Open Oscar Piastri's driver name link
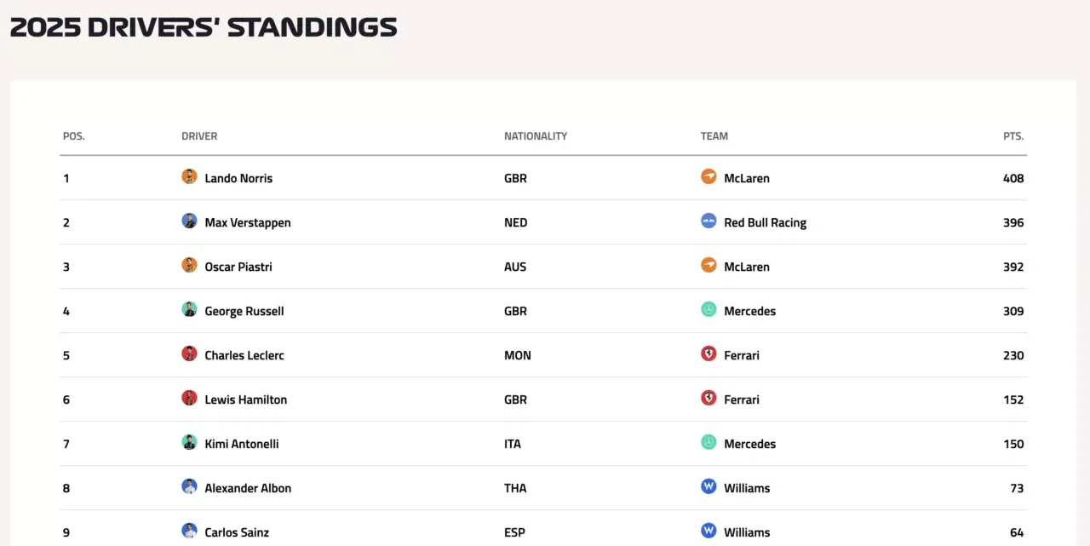Viewport: 1090px width, 546px height. pyautogui.click(x=238, y=267)
